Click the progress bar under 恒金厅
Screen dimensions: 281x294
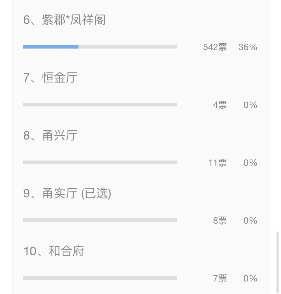100,104
